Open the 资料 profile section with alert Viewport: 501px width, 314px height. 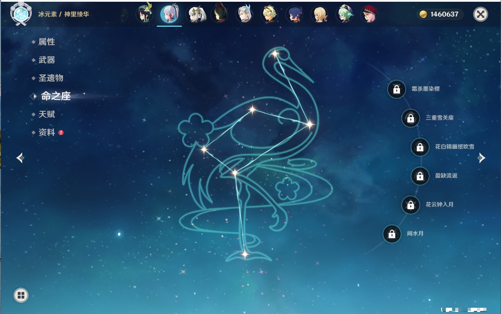pos(46,132)
